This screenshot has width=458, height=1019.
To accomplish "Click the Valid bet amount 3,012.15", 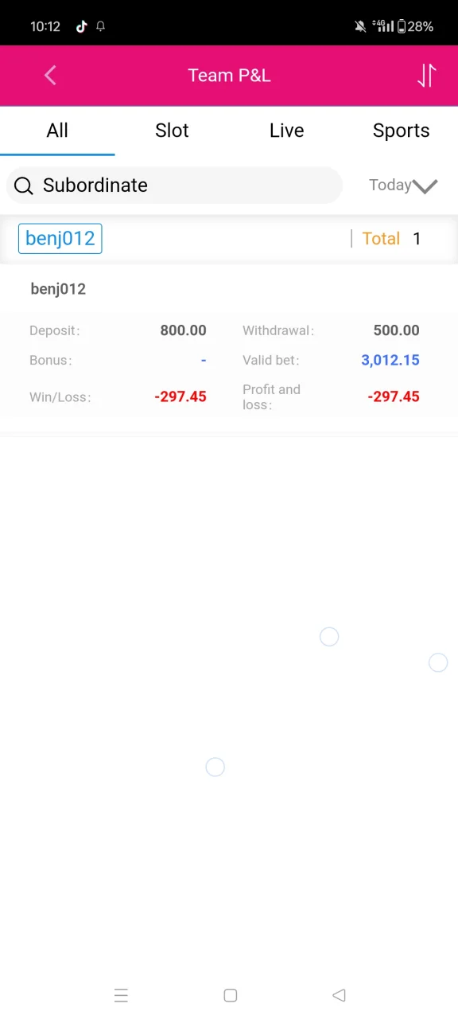I will coord(390,360).
